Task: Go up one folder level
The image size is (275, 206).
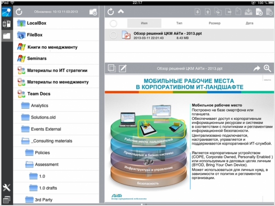Action: click(121, 11)
